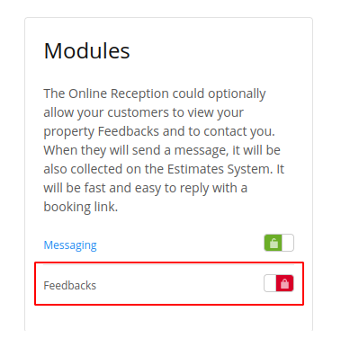Click the red locked padlock icon

click(284, 283)
